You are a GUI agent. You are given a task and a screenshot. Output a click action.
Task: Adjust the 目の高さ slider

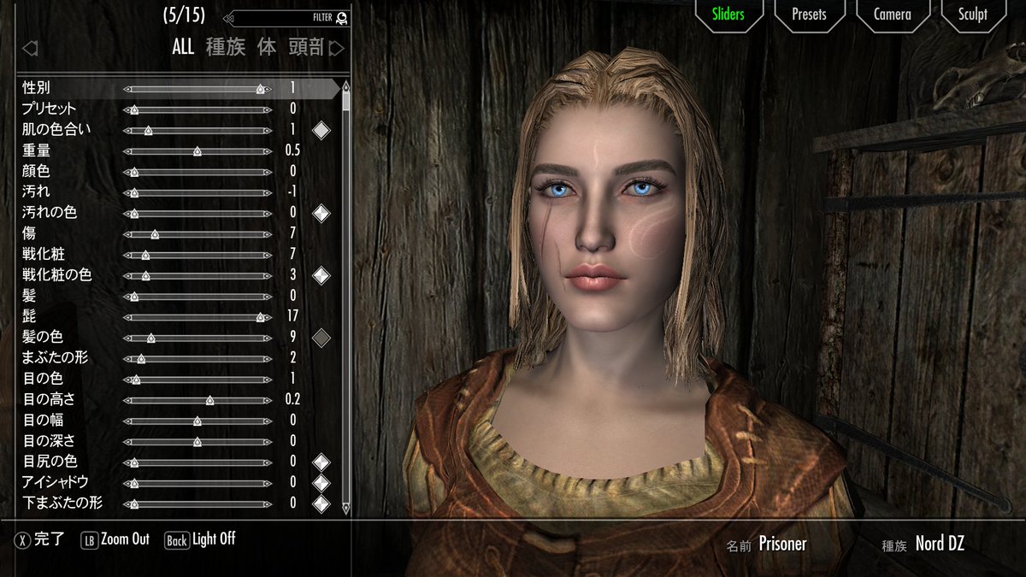[198, 400]
